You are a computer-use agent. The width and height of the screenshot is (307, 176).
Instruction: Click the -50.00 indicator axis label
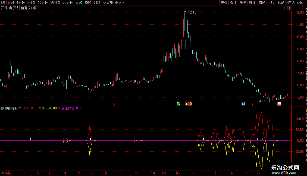(x=299, y=151)
